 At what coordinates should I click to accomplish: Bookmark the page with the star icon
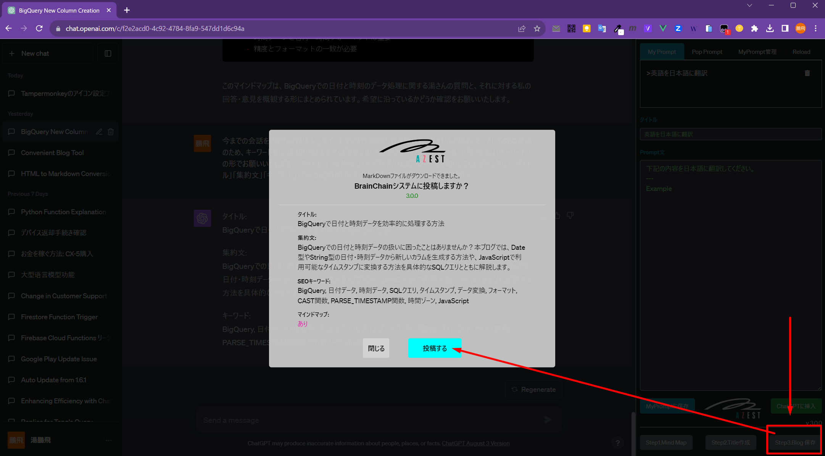point(537,29)
